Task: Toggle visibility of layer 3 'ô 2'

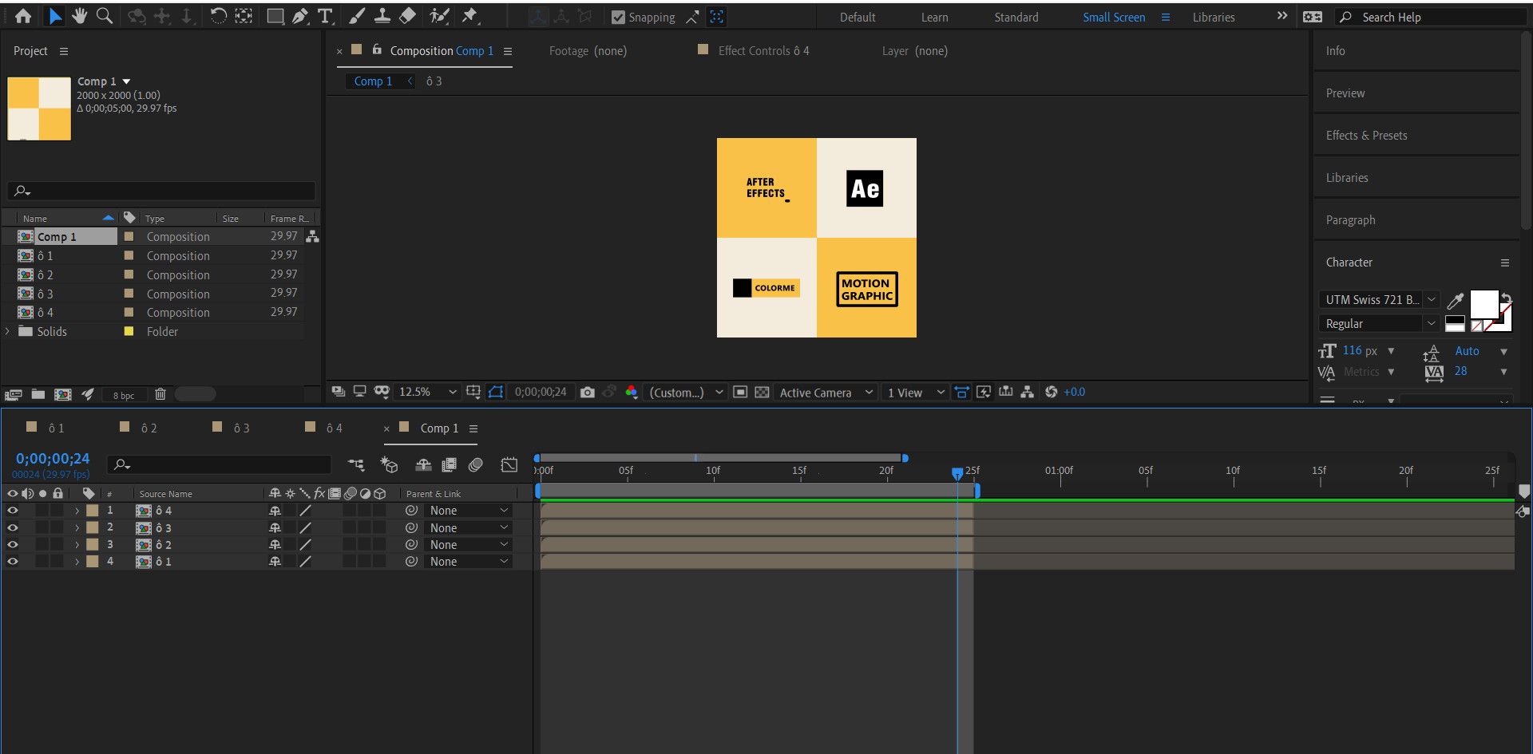Action: point(13,544)
